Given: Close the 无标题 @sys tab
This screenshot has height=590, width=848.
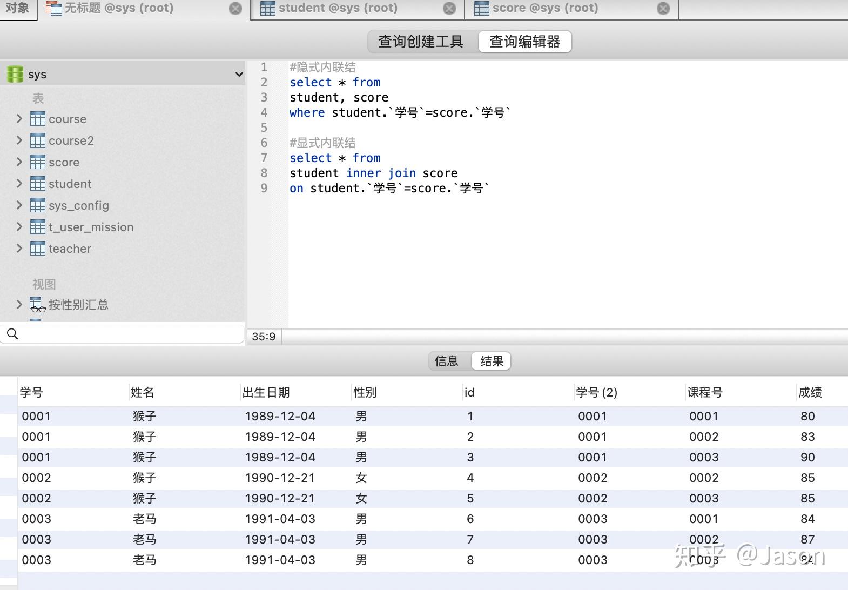Looking at the screenshot, I should click(235, 8).
